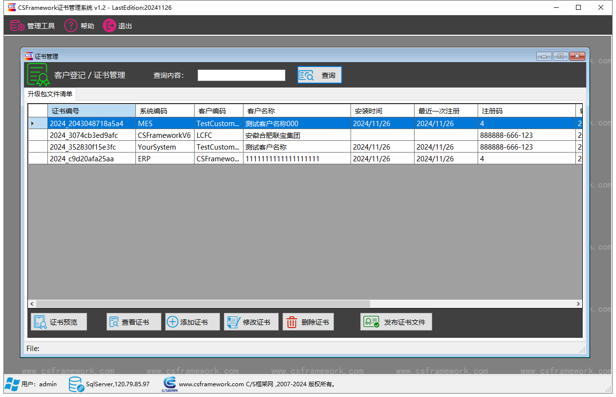Sort by the 证书编号 column header

click(x=91, y=111)
